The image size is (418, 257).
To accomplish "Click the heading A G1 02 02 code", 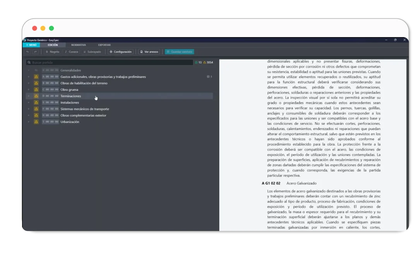I will tap(271, 183).
